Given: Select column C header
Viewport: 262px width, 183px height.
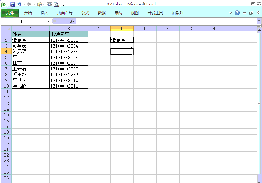Looking at the screenshot, I should [99, 29].
